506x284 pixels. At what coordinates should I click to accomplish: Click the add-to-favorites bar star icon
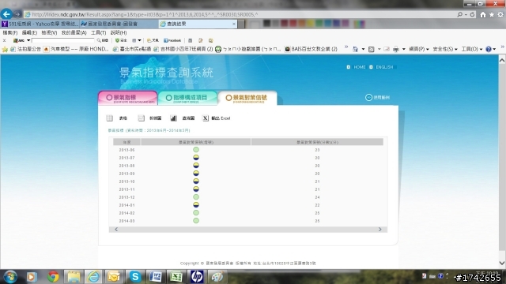point(5,49)
